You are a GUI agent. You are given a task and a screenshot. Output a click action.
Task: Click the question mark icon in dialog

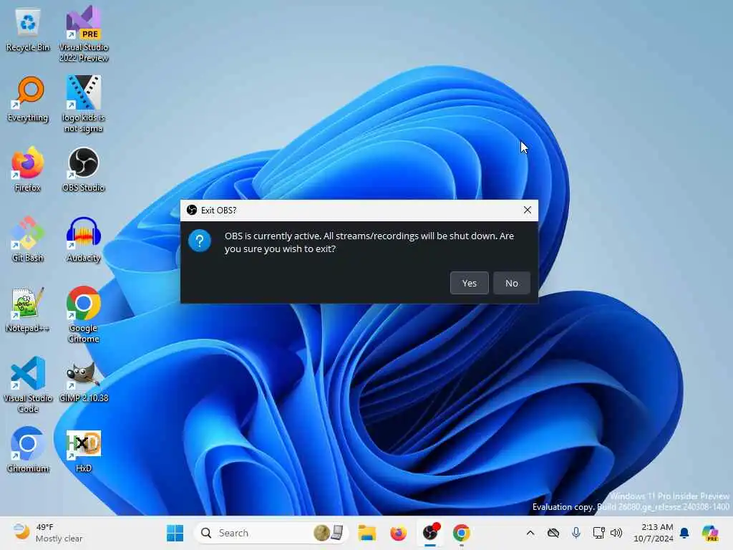[x=200, y=241]
